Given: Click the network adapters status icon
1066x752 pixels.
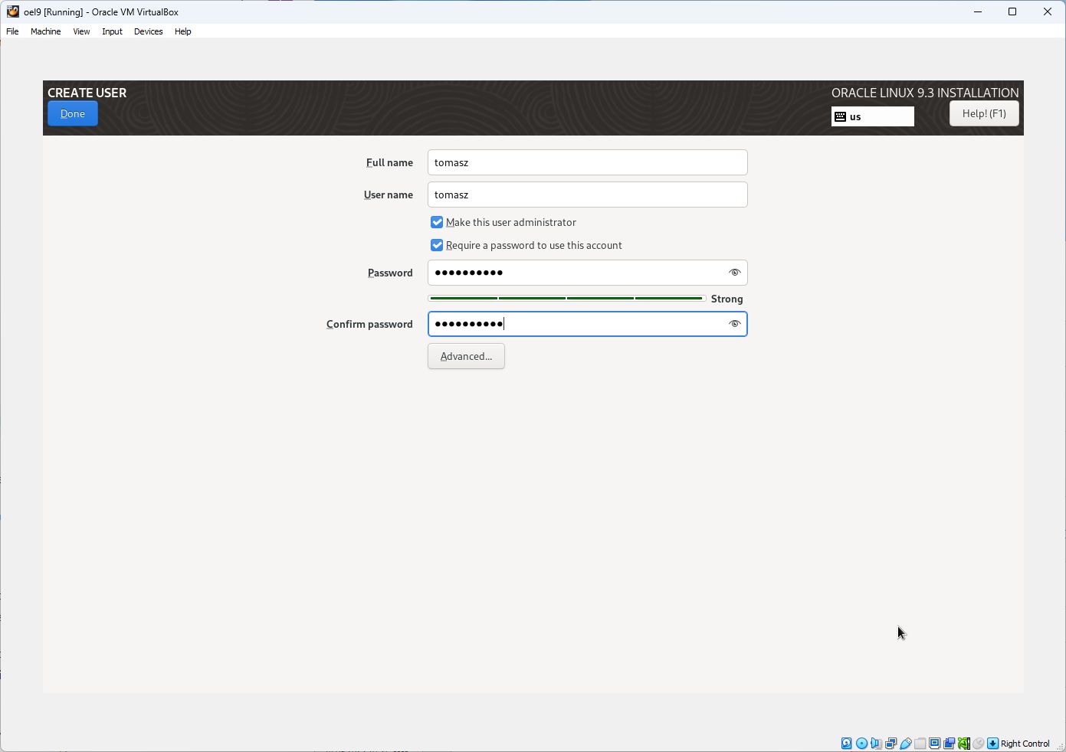Looking at the screenshot, I should pyautogui.click(x=891, y=743).
